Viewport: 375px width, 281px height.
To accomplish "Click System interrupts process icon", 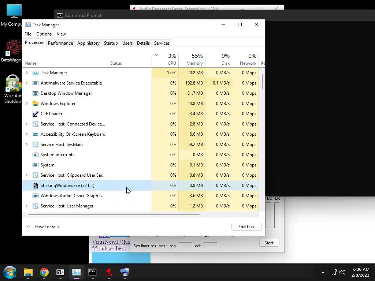I will coord(36,155).
